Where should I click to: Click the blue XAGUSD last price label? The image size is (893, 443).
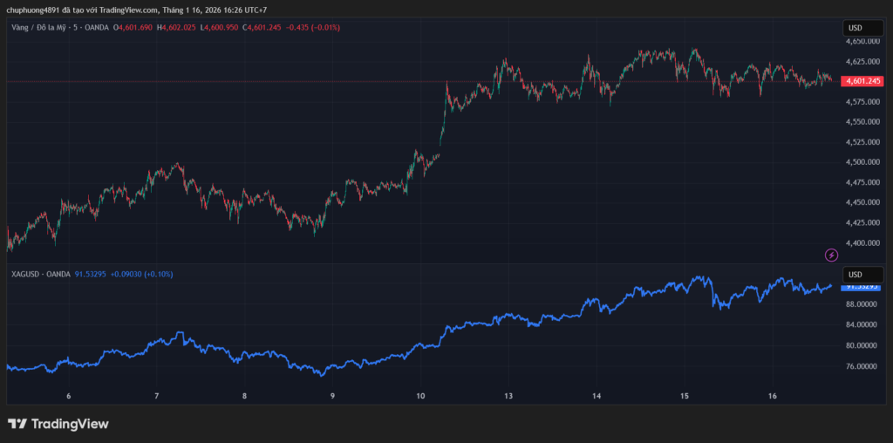pos(862,286)
